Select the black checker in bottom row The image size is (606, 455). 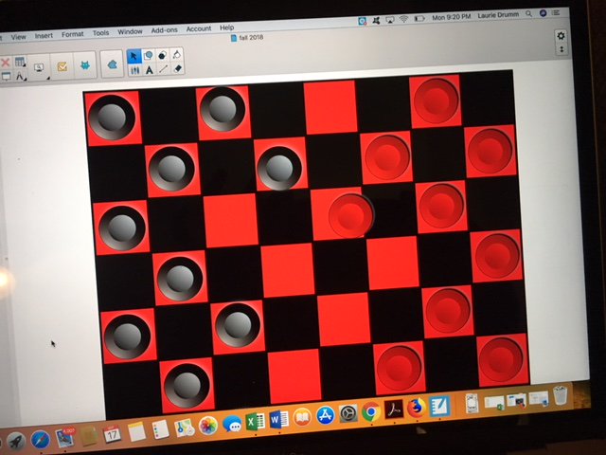pos(187,386)
